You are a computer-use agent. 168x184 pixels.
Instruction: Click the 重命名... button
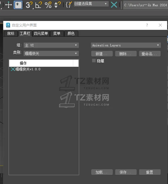[150, 54]
